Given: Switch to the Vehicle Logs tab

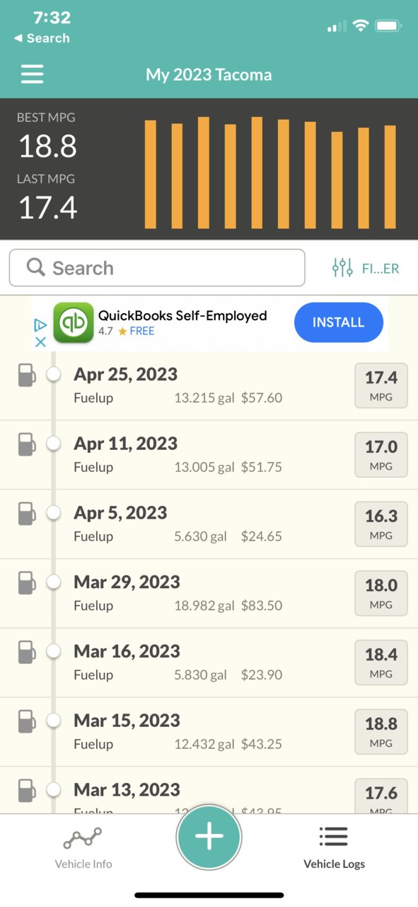Looking at the screenshot, I should (334, 847).
